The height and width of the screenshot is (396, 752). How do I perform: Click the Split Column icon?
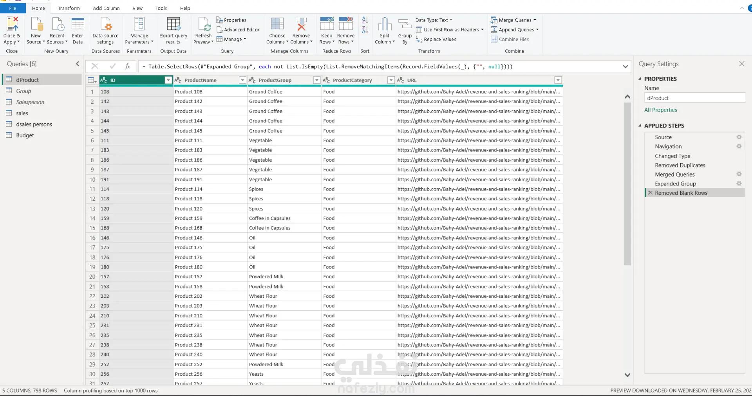pyautogui.click(x=385, y=24)
